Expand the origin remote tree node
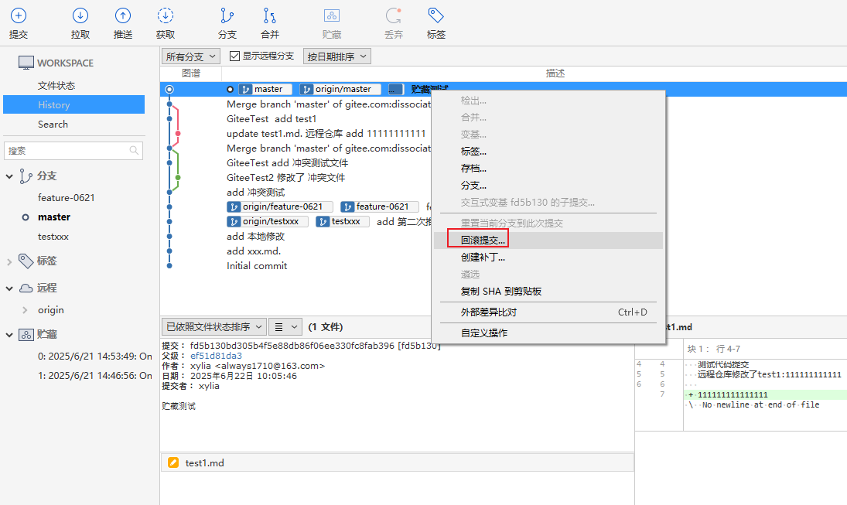The image size is (847, 505). click(26, 310)
